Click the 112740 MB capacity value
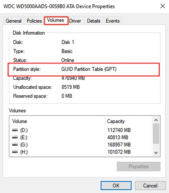Image resolution: width=169 pixels, height=193 pixels. [119, 130]
